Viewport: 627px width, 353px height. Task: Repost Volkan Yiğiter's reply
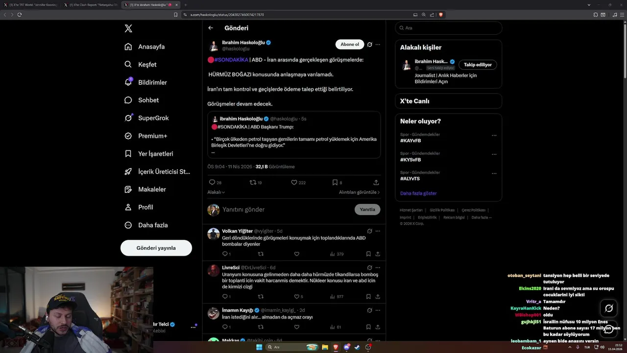261,254
